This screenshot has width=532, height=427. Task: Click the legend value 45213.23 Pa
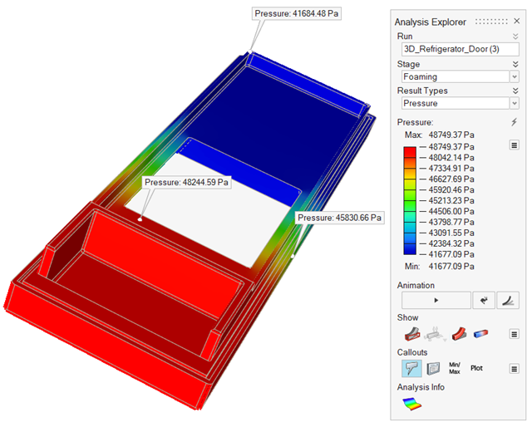451,200
